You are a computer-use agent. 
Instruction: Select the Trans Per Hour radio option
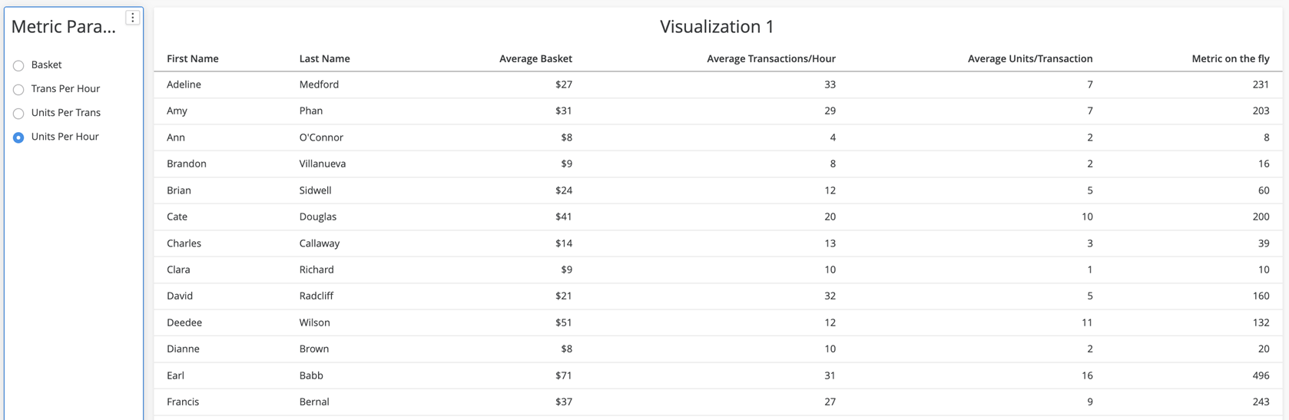(x=18, y=90)
